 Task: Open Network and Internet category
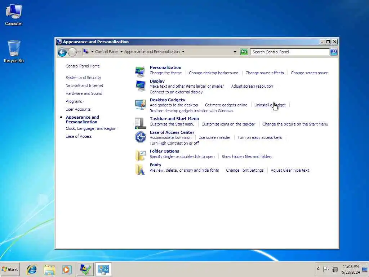tap(84, 85)
